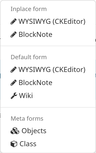Image resolution: width=96 pixels, height=153 pixels.
Task: Click the single cube icon next to Class
Action: 14,144
